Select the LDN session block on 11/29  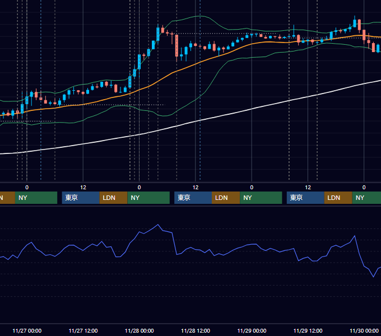point(338,198)
